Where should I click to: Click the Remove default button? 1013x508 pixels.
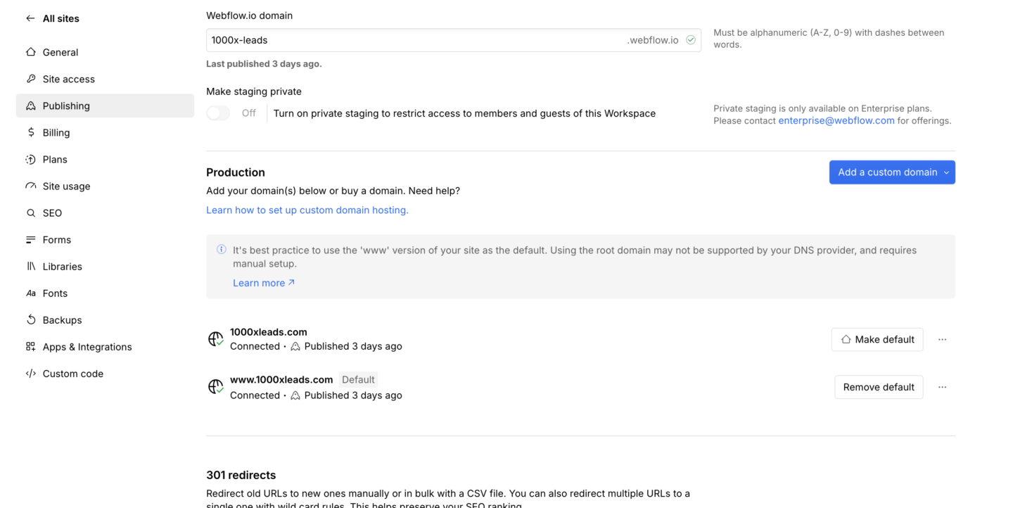879,387
